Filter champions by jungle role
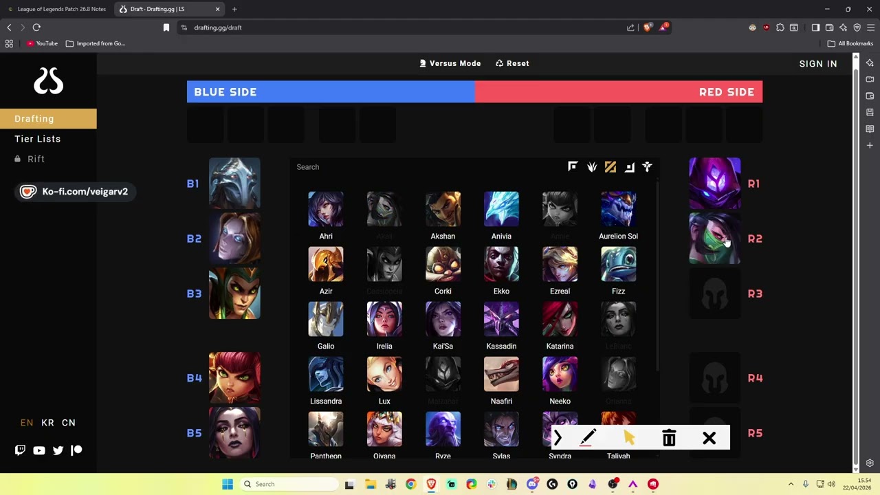This screenshot has width=880, height=495. point(592,166)
